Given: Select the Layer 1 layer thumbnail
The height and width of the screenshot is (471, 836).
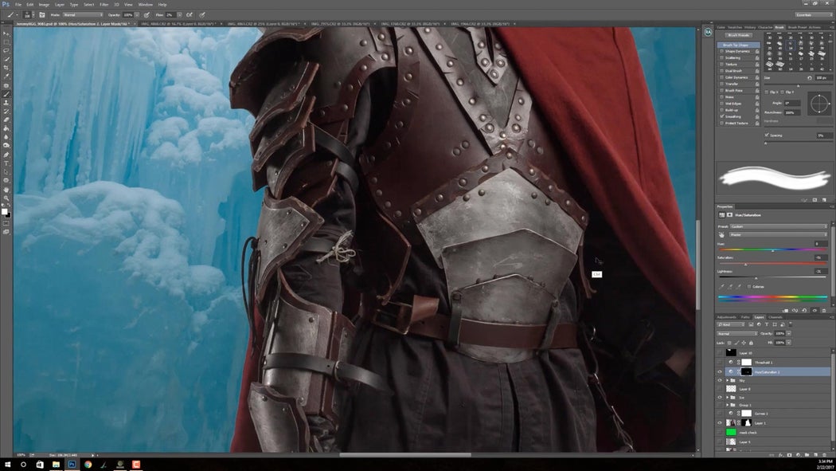Looking at the screenshot, I should [x=730, y=422].
